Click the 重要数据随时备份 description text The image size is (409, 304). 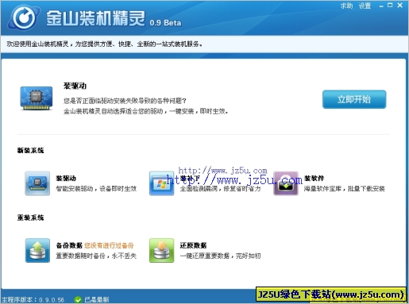pyautogui.click(x=96, y=256)
